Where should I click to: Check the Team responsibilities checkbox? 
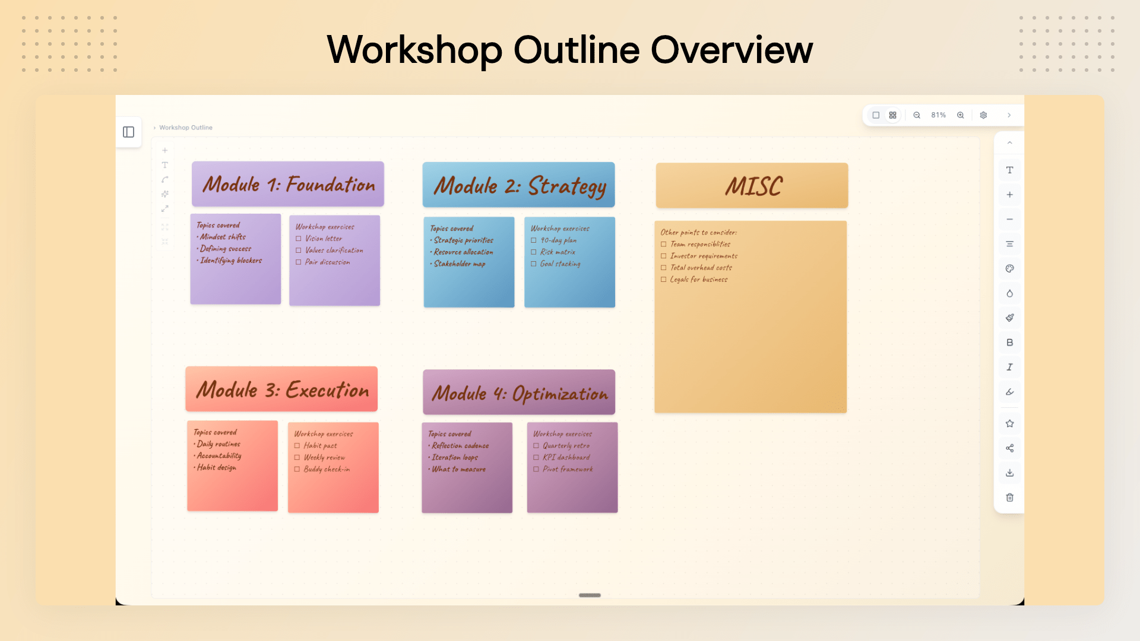click(x=664, y=244)
